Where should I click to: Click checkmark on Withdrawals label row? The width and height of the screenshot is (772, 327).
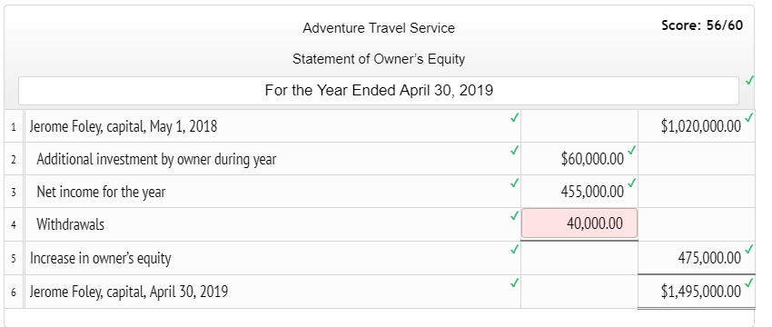[x=514, y=215]
